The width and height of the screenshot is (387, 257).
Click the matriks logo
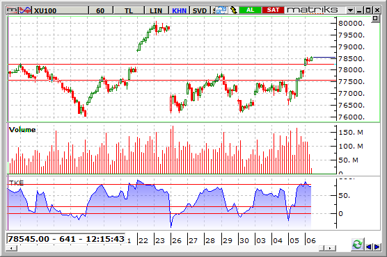(x=313, y=10)
